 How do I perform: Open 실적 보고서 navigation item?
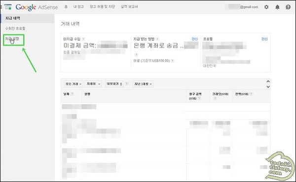click(x=129, y=7)
